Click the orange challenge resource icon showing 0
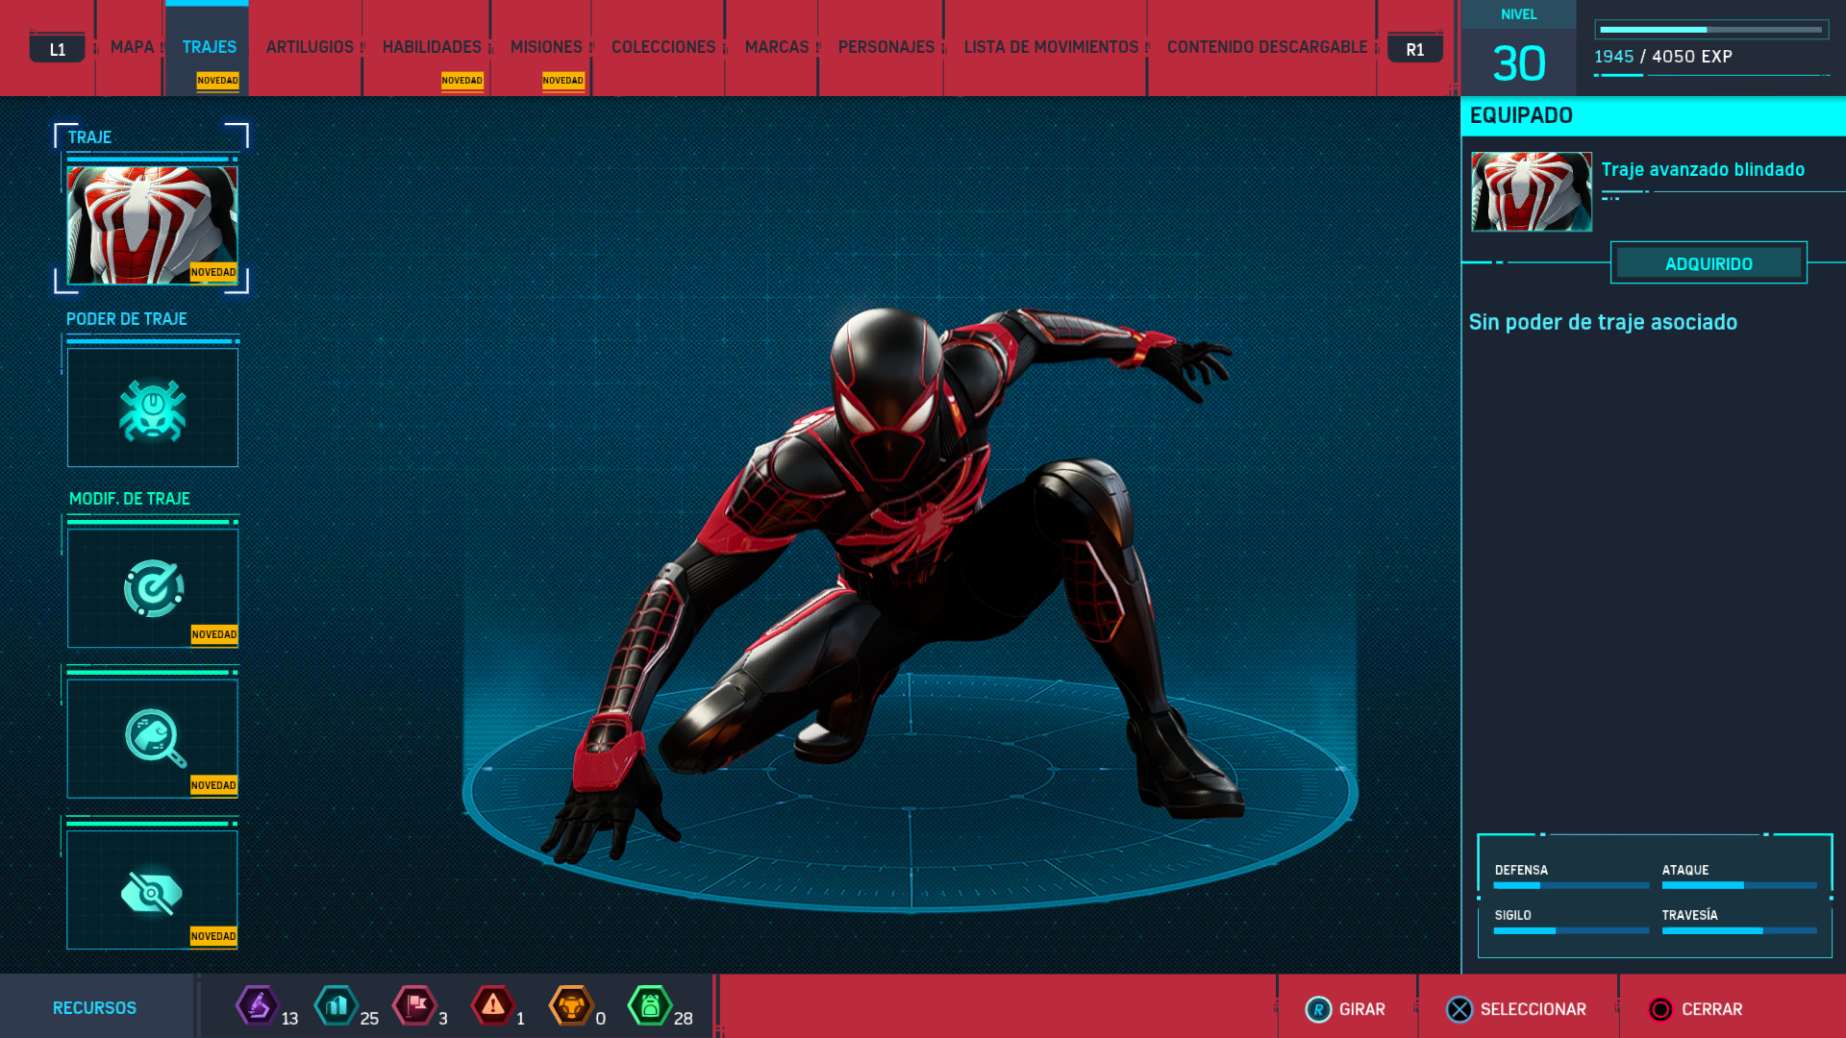This screenshot has height=1038, width=1846. (571, 1006)
